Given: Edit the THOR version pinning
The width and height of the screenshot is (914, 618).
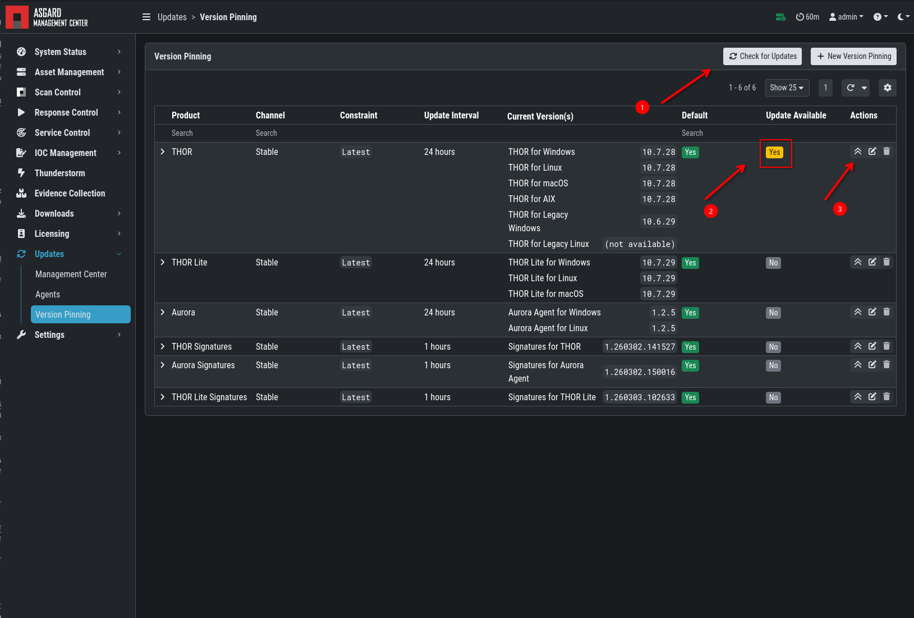Looking at the screenshot, I should point(872,151).
